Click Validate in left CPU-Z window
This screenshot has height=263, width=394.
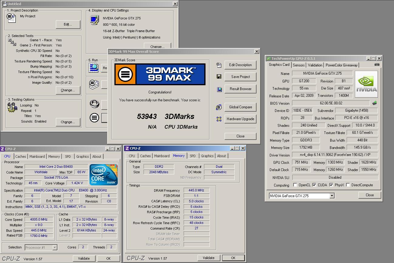coord(84,258)
